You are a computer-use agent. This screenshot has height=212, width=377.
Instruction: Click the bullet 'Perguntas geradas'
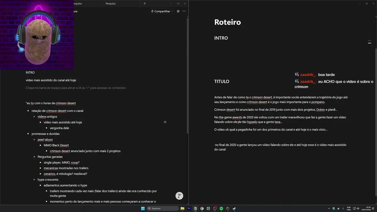pos(50,157)
